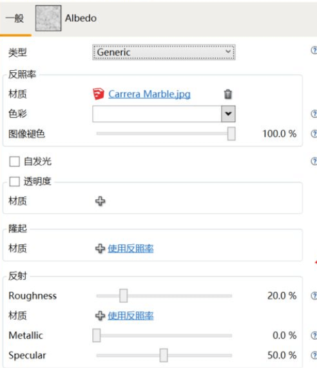The image size is (317, 368).
Task: Switch to the 一般 tab
Action: tap(15, 18)
